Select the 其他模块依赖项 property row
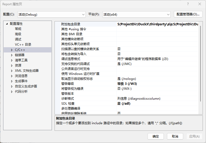 tap(129, 39)
